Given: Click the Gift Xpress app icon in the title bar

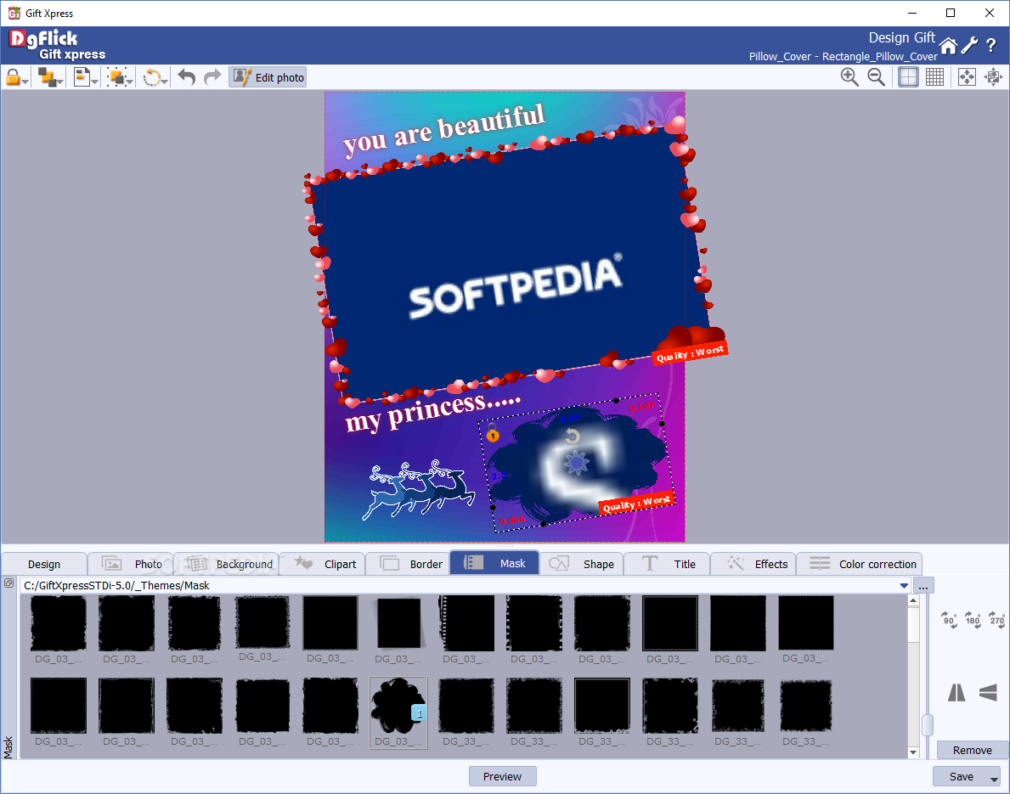Looking at the screenshot, I should click(x=14, y=13).
